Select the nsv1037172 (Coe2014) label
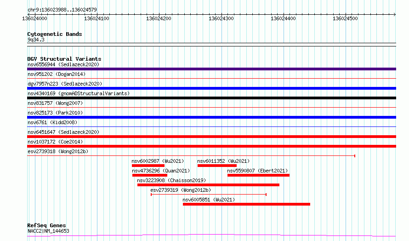 click(x=55, y=142)
